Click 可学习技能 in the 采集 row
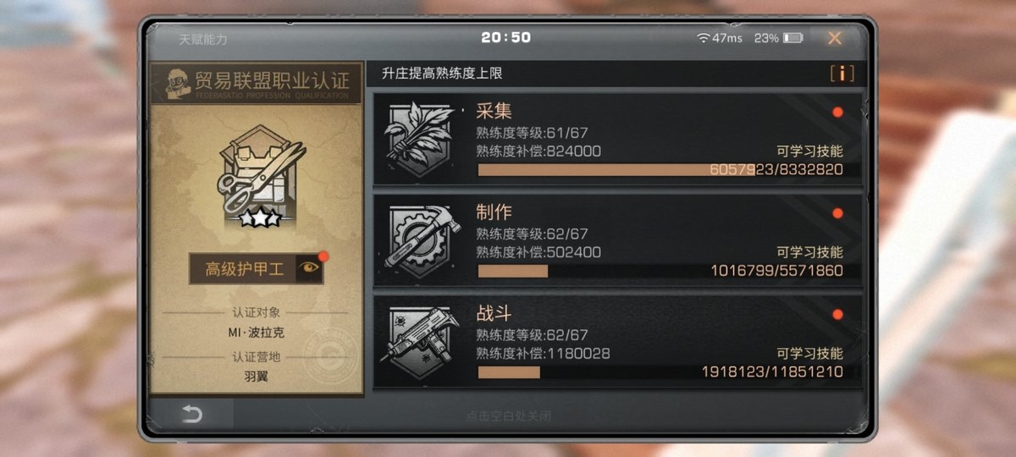Image resolution: width=1016 pixels, height=457 pixels. [x=809, y=151]
